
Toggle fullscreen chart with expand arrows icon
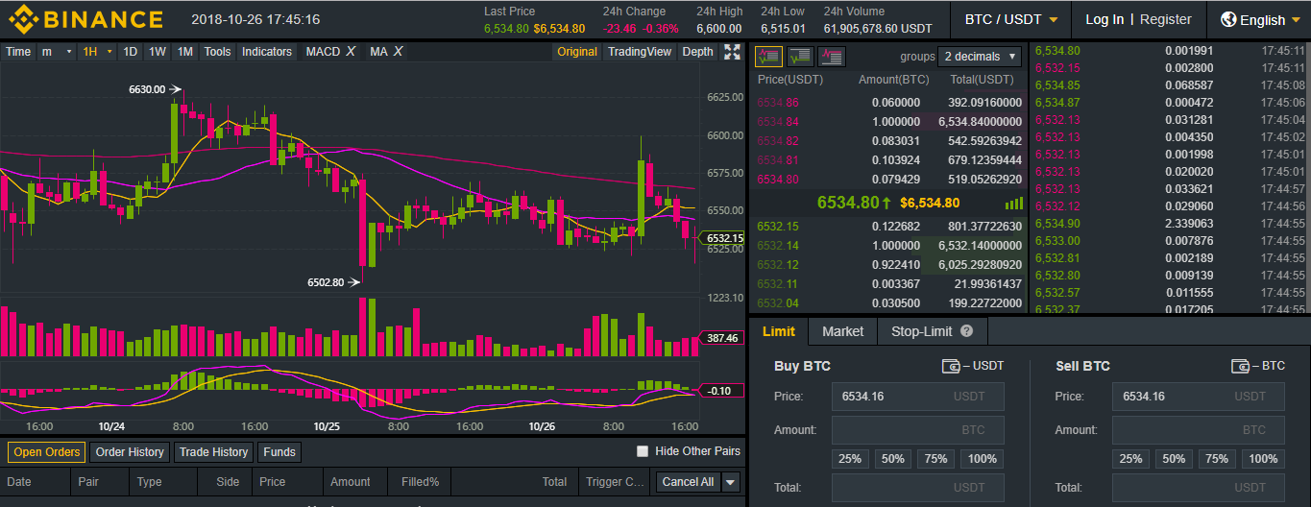coord(733,52)
